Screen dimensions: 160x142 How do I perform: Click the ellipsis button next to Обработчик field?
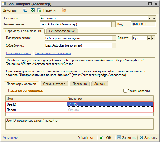point(114,45)
